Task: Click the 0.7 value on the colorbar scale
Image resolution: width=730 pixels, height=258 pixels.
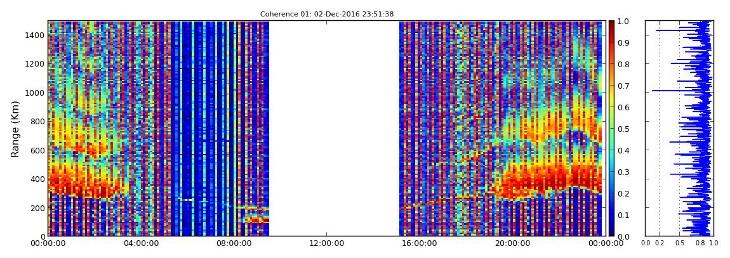Action: (623, 86)
